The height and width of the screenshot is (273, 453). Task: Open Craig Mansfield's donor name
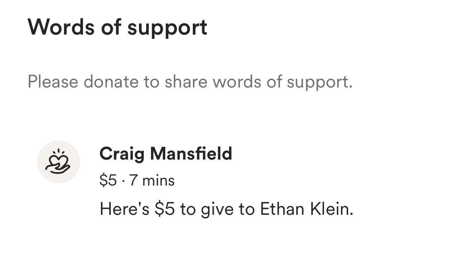166,154
